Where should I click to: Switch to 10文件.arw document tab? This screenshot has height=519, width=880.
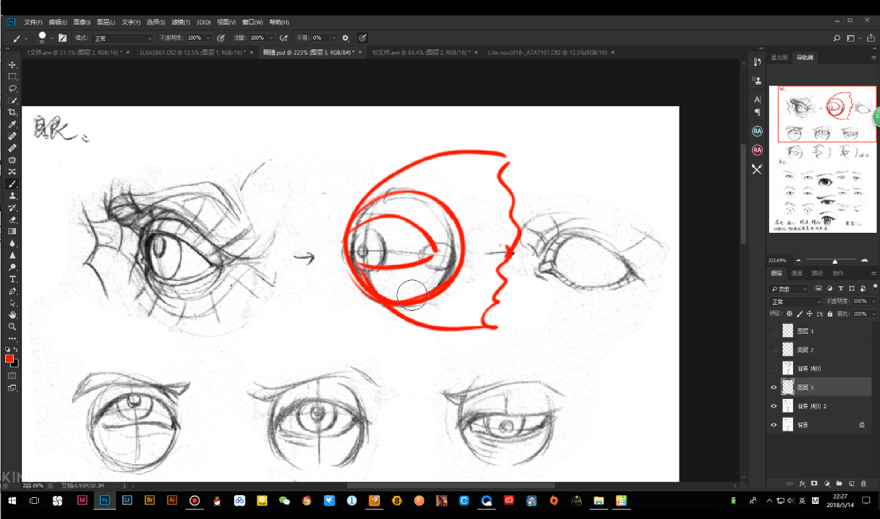(421, 52)
